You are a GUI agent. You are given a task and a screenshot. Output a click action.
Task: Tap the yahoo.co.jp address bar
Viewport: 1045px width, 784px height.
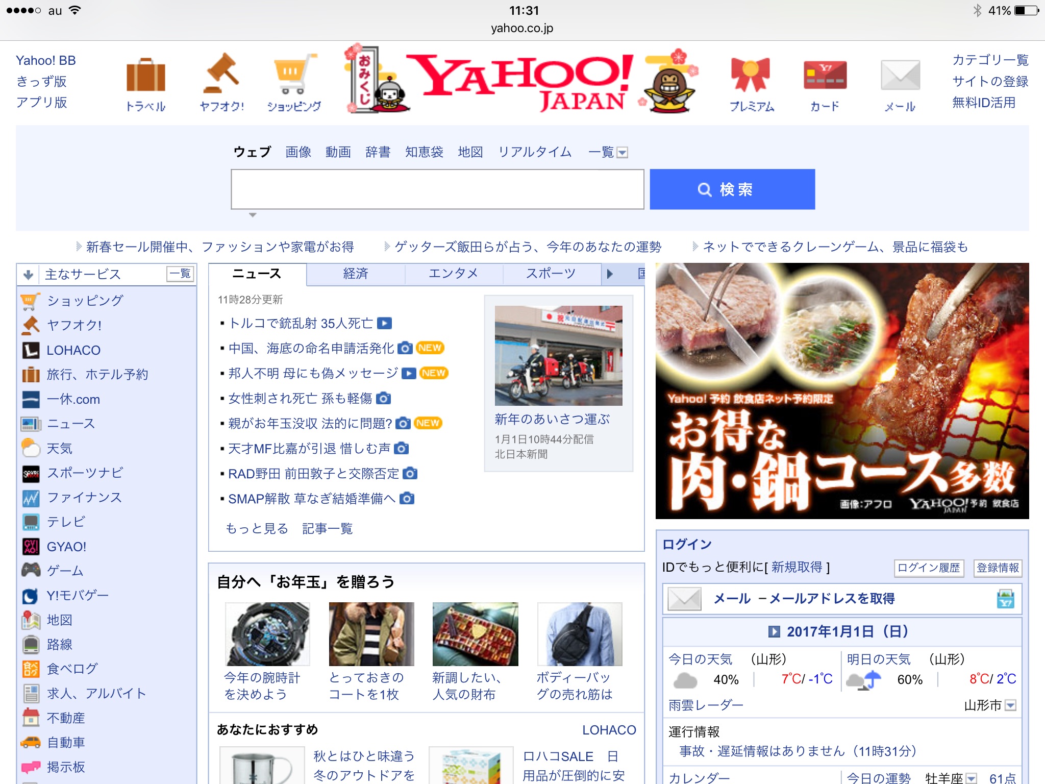tap(522, 28)
